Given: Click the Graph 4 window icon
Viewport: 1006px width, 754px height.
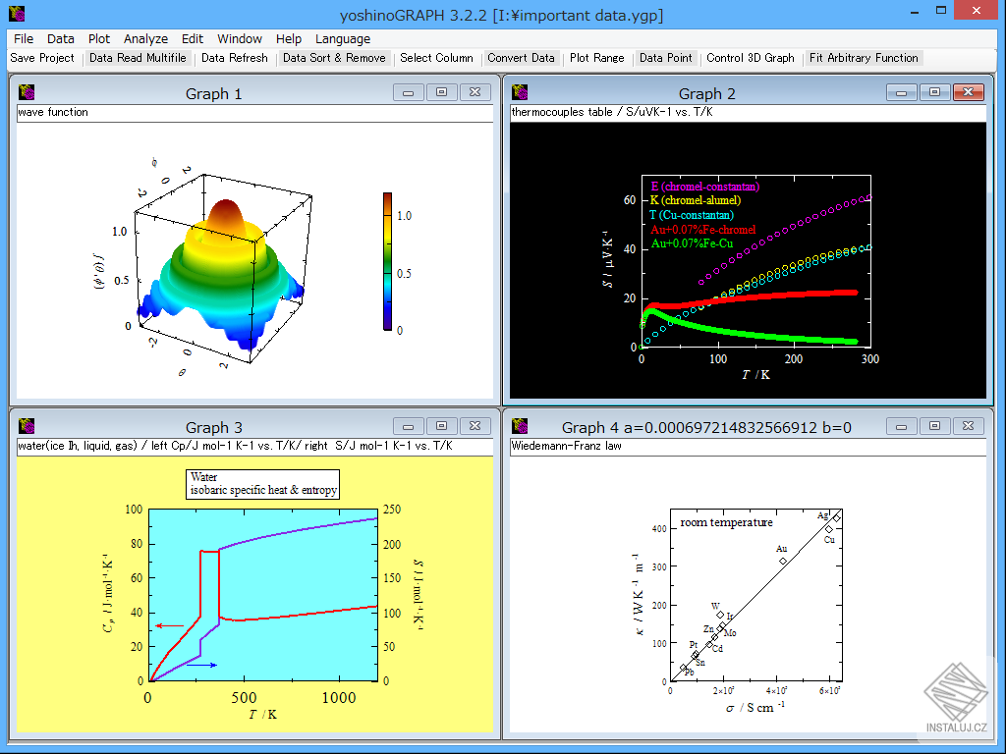Looking at the screenshot, I should coord(520,426).
